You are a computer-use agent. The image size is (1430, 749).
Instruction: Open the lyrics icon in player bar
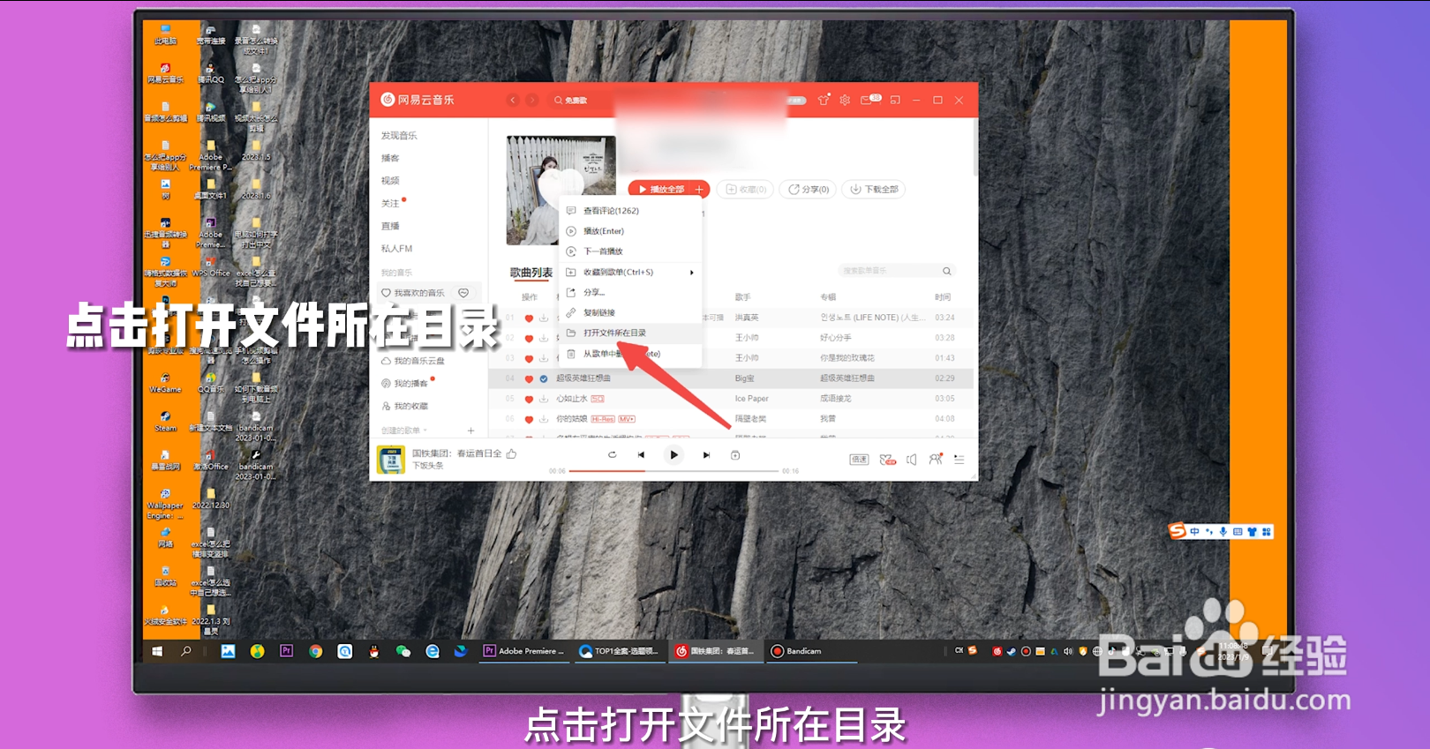(735, 455)
